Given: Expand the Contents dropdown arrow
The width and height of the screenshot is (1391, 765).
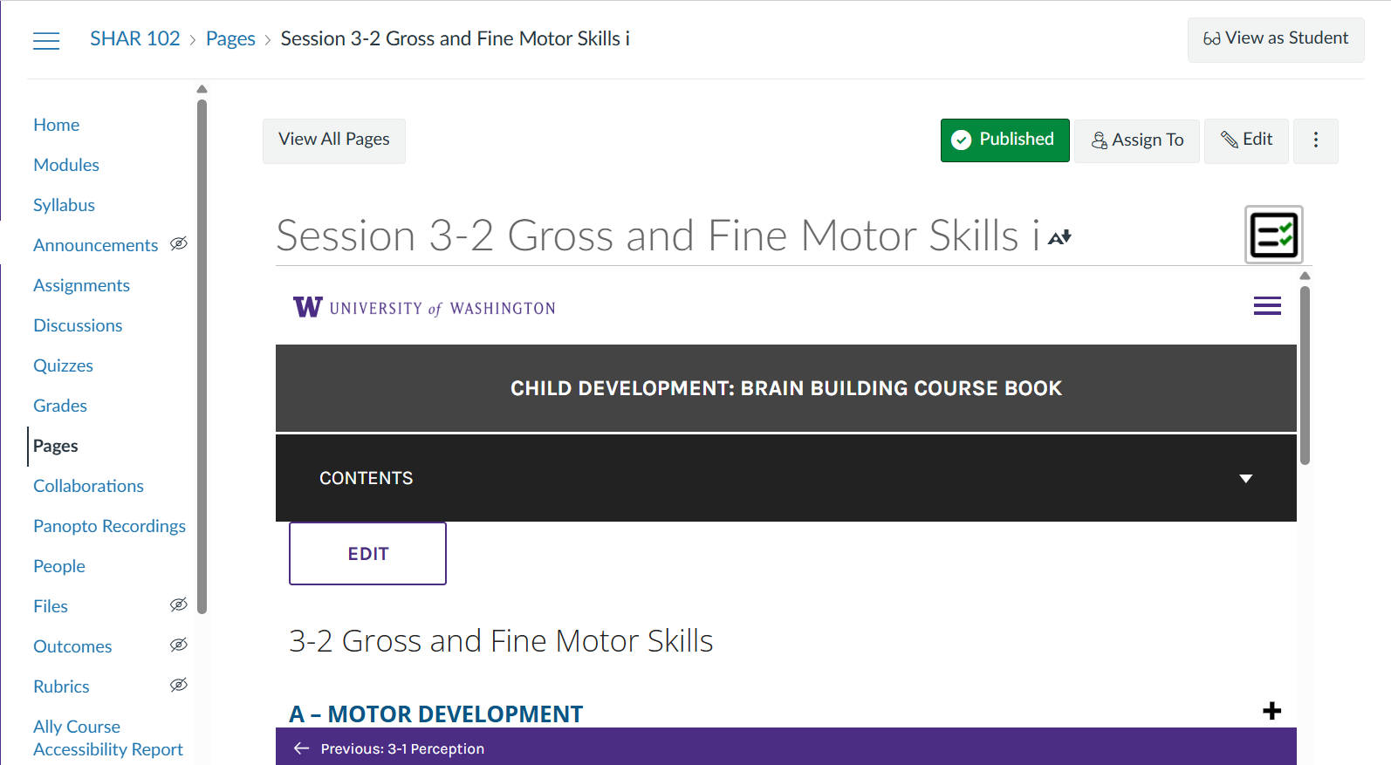Looking at the screenshot, I should point(1245,478).
